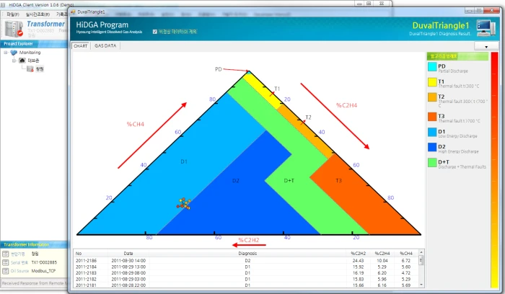Open the 파일(F) menu
The height and width of the screenshot is (294, 505).
(x=13, y=14)
